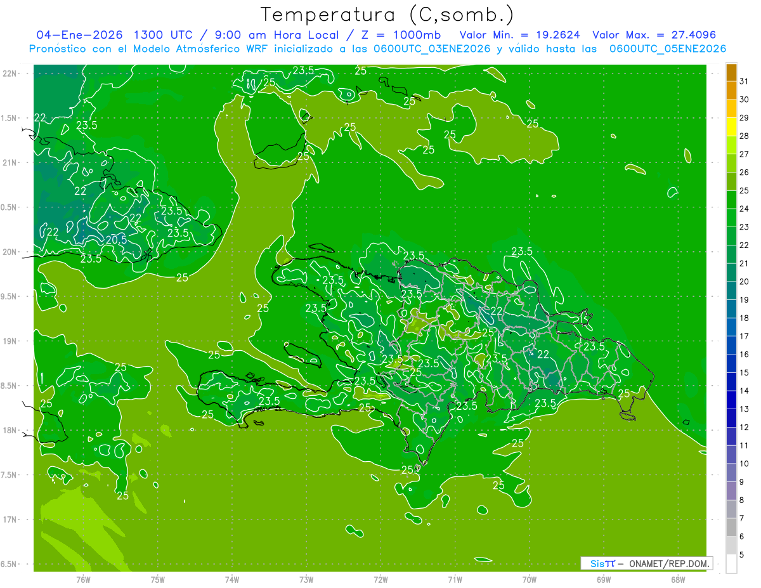Click the '71W' longitude axis label
This screenshot has height=588, width=761.
[455, 579]
